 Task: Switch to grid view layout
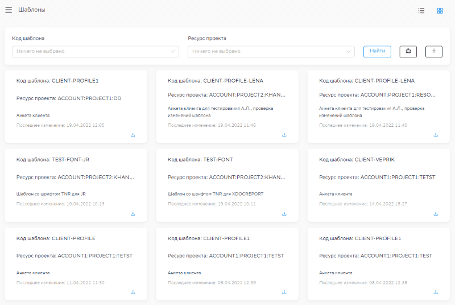tap(440, 10)
